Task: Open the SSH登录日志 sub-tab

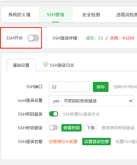Action: (x=62, y=65)
